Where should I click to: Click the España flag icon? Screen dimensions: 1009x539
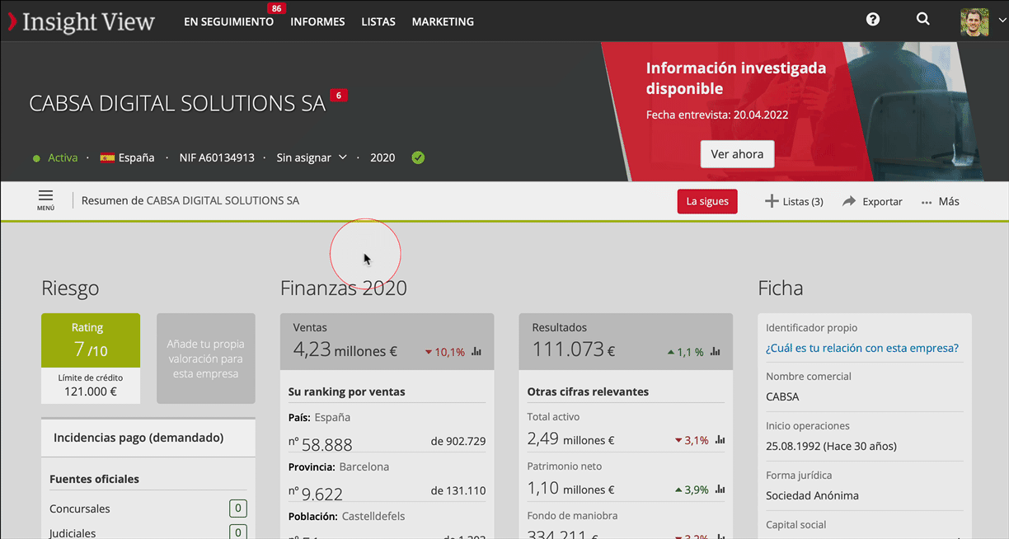click(107, 157)
